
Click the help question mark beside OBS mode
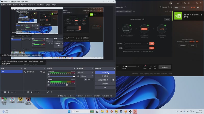pos(143,20)
